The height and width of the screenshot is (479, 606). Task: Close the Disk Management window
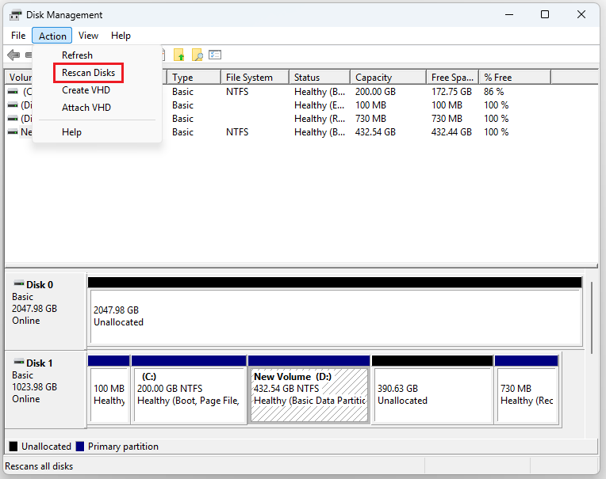581,15
